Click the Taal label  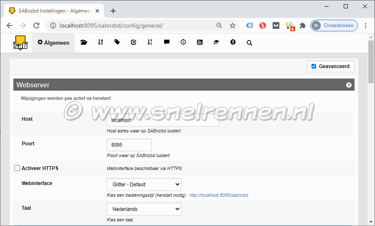coord(26,208)
